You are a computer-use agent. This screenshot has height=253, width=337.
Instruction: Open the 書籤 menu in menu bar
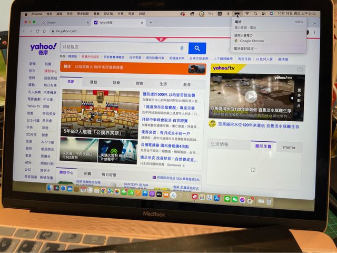click(96, 13)
